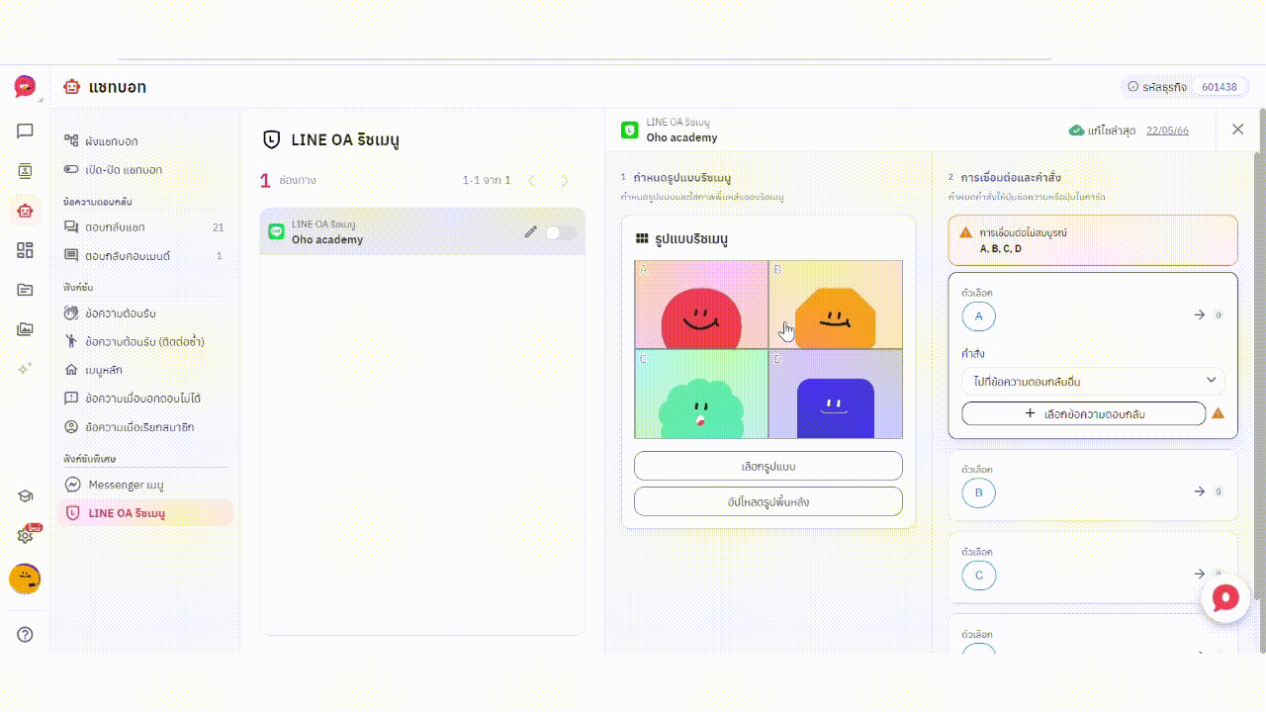1266x712 pixels.
Task: Open ข้อความเมื่อบอทตอบไม่ได้ menu item
Action: (x=146, y=400)
